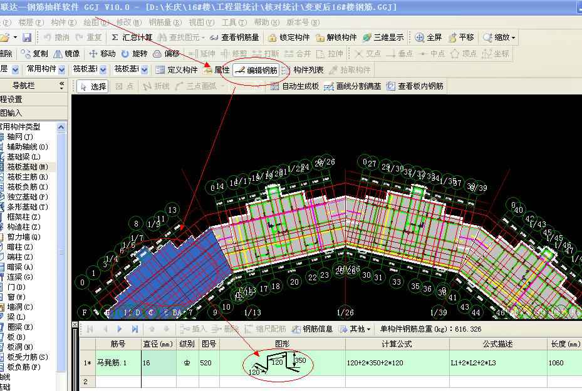582x391 pixels.
Task: Click the save (floppy disk) icon
Action: [x=27, y=38]
